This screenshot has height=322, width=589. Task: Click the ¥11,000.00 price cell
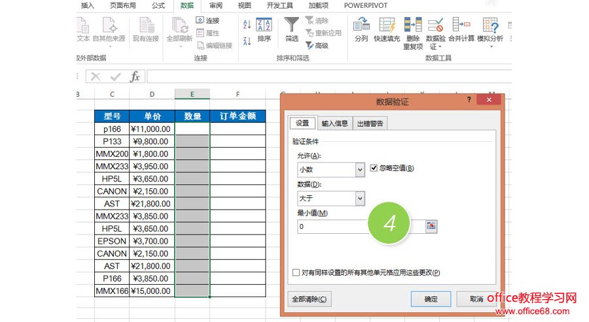(x=152, y=129)
